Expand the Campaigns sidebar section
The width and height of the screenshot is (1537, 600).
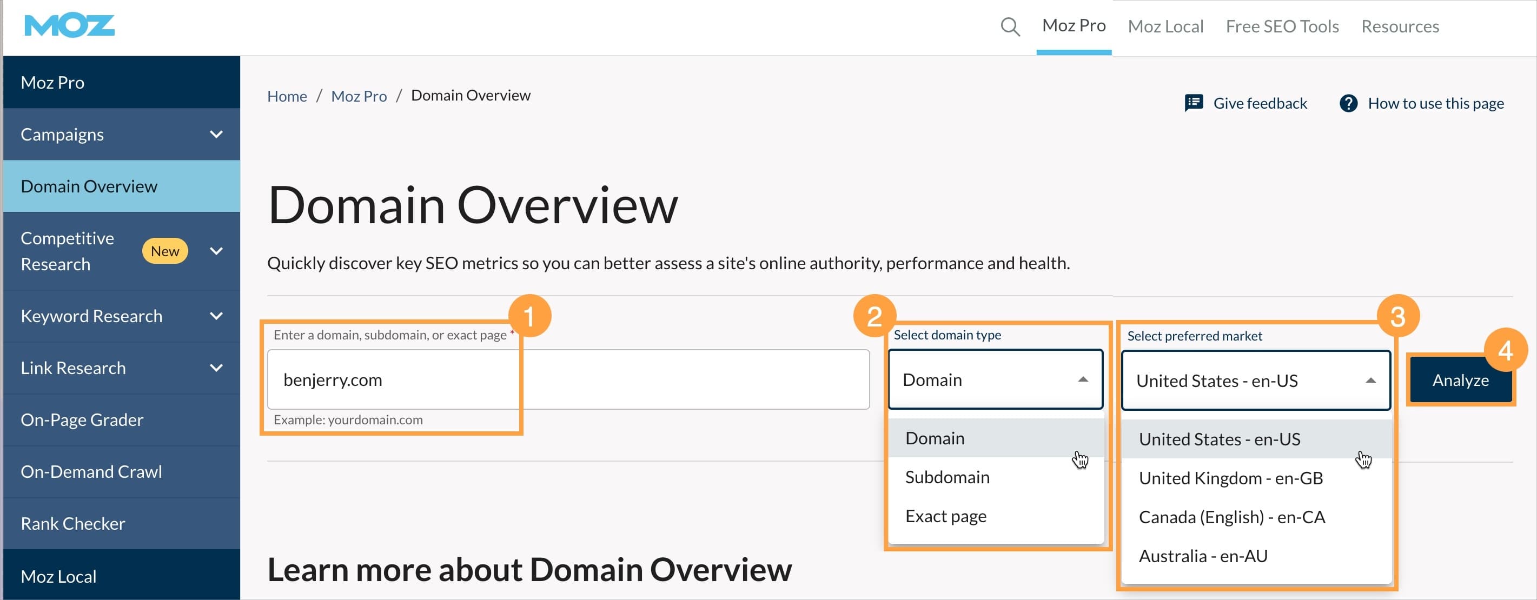[x=216, y=134]
